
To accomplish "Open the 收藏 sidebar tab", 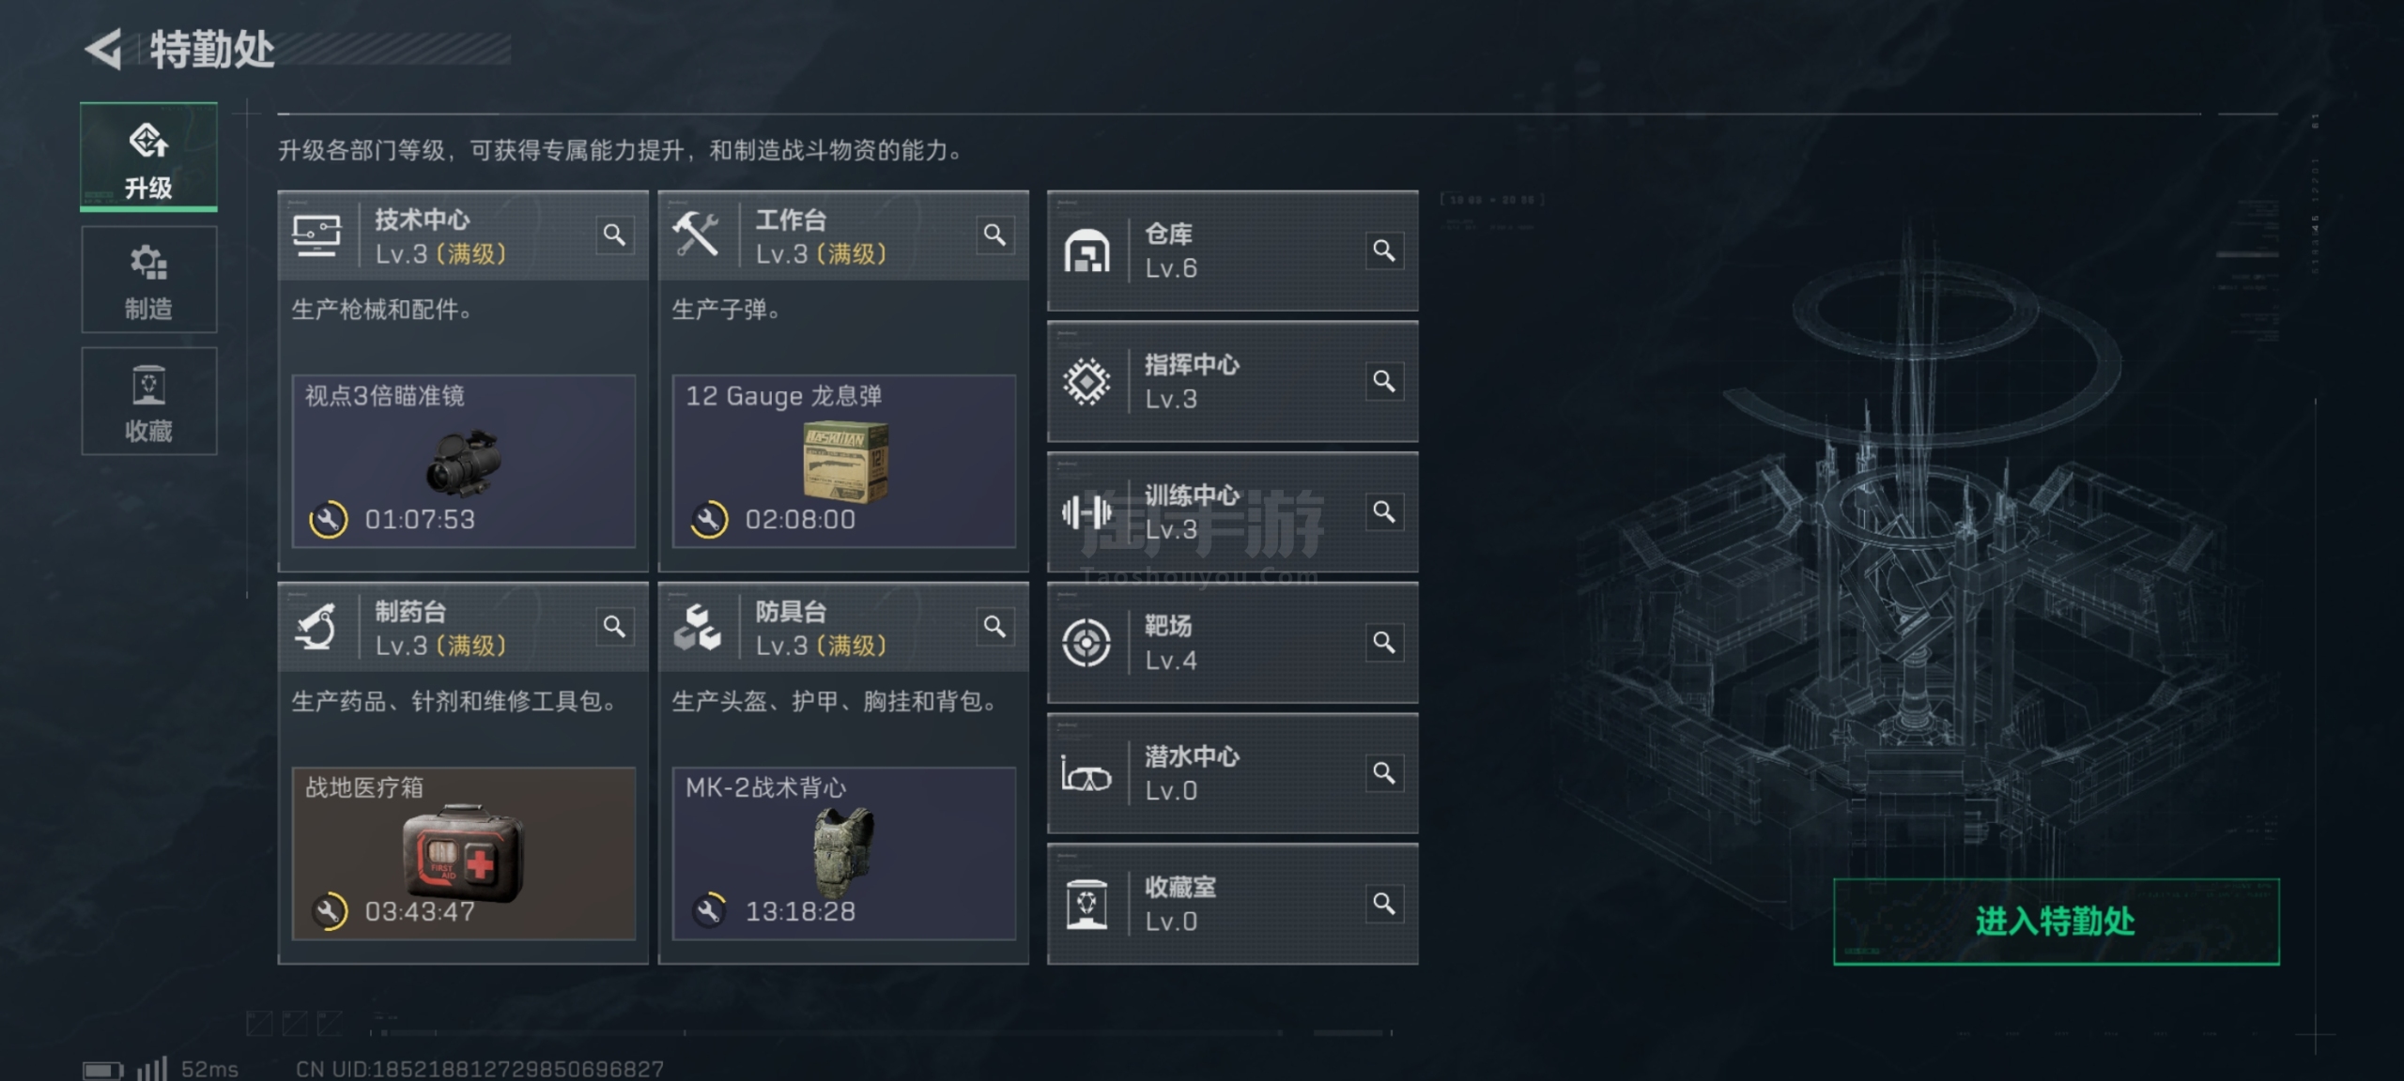I will (148, 402).
